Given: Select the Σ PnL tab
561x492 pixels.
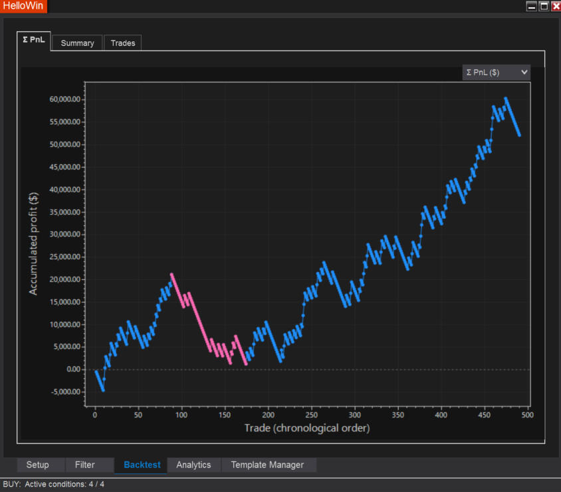Looking at the screenshot, I should tap(34, 41).
